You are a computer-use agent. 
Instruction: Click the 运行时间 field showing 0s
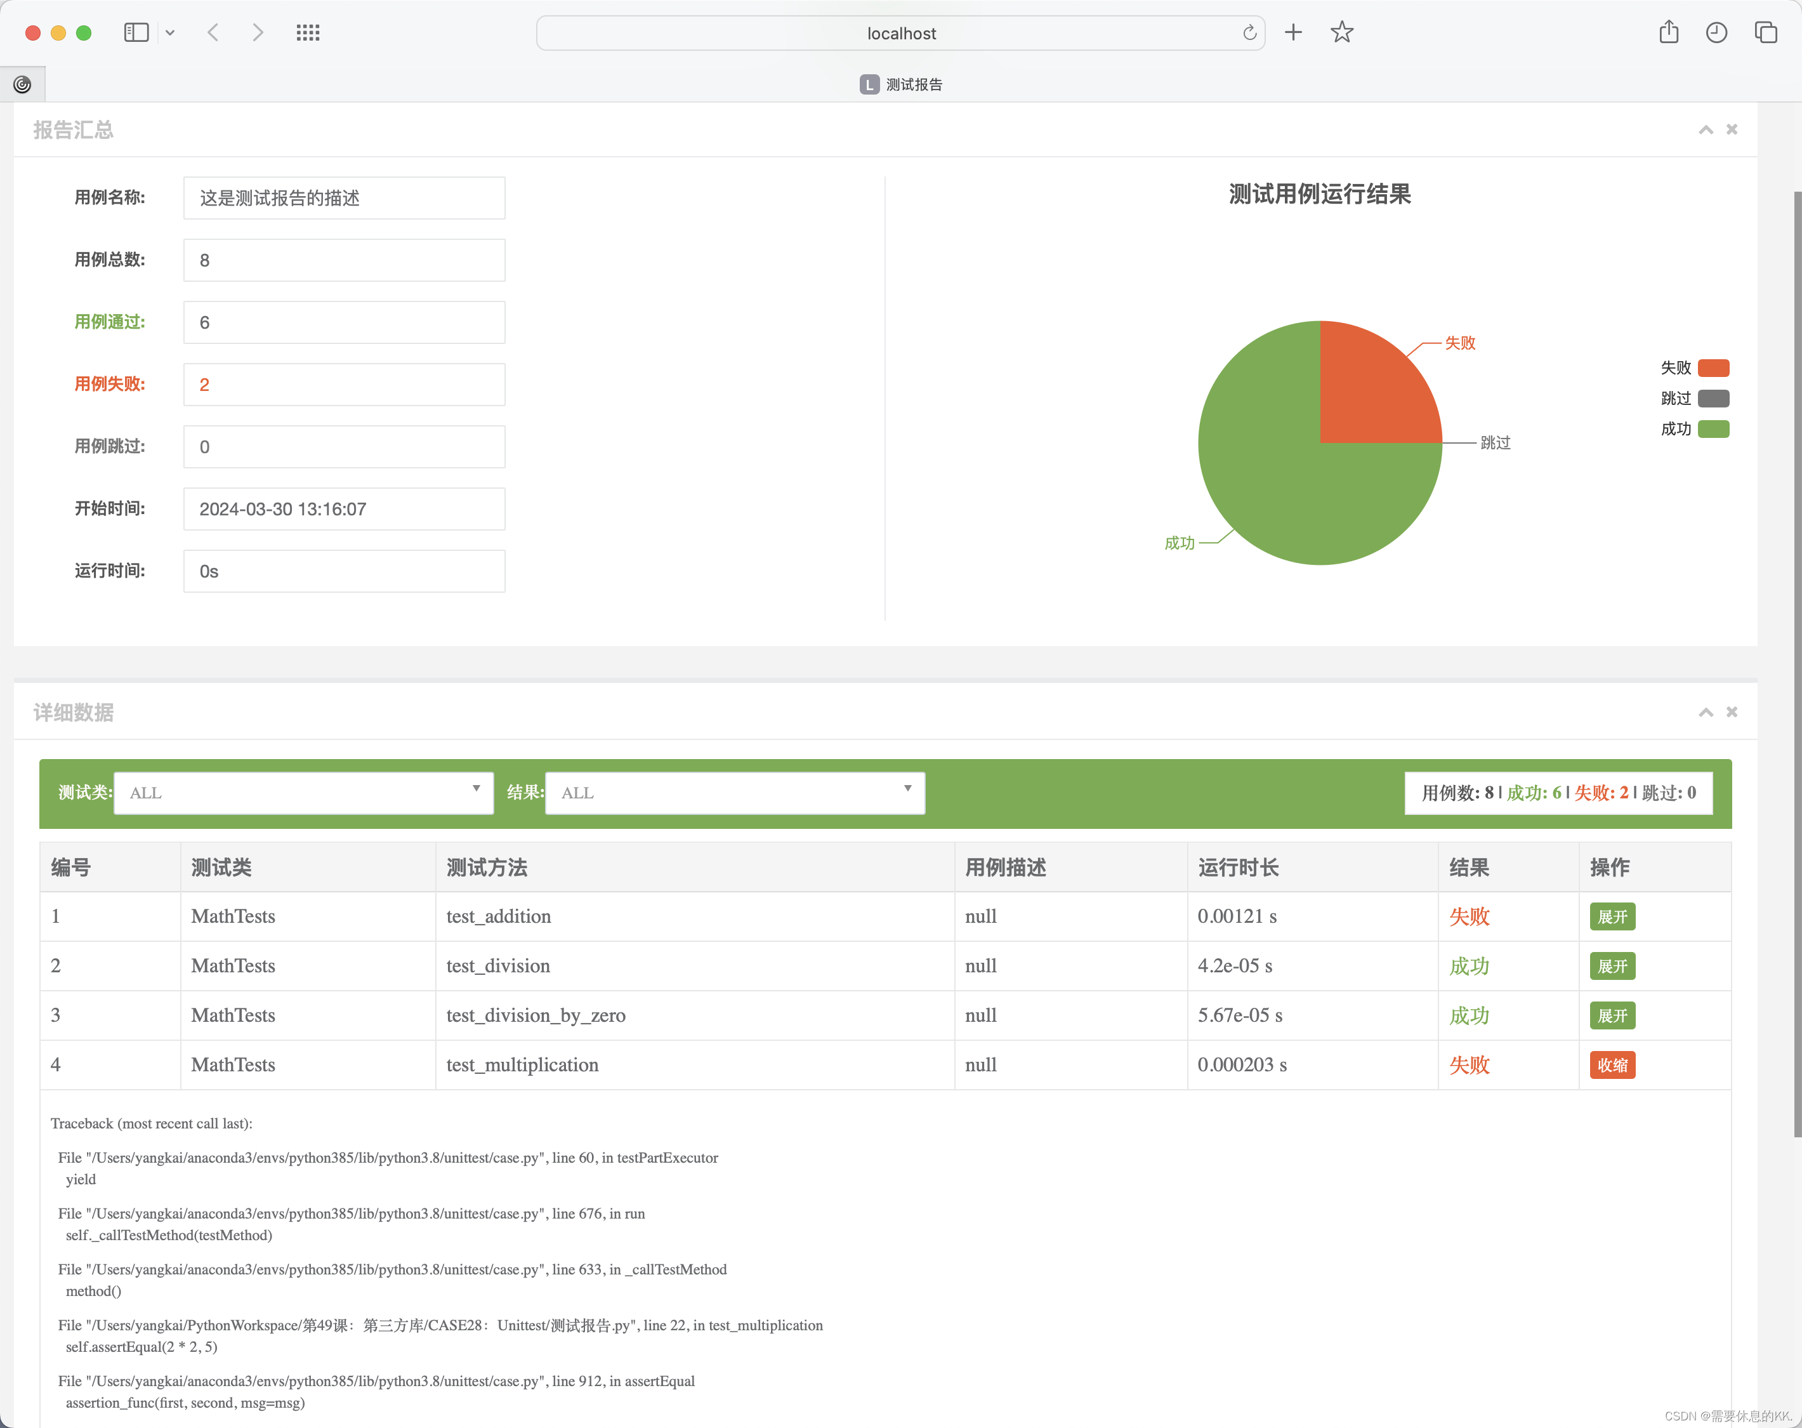345,571
